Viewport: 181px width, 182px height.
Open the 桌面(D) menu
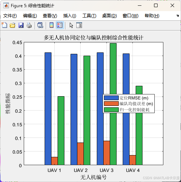(109, 16)
